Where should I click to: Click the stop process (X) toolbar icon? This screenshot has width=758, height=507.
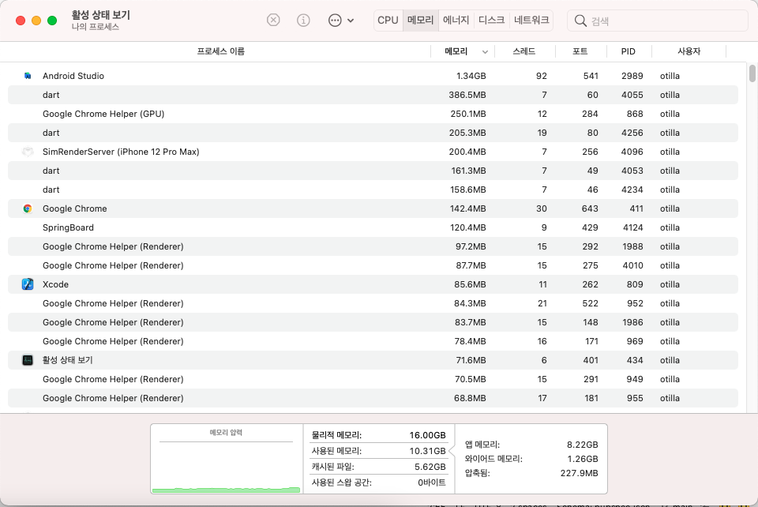click(273, 21)
